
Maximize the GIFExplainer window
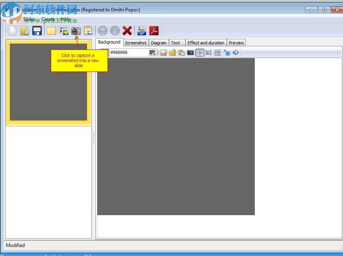point(324,9)
